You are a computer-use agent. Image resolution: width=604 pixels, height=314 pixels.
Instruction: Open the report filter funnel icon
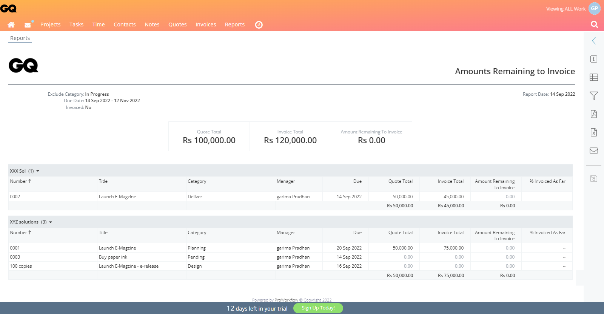tap(594, 96)
